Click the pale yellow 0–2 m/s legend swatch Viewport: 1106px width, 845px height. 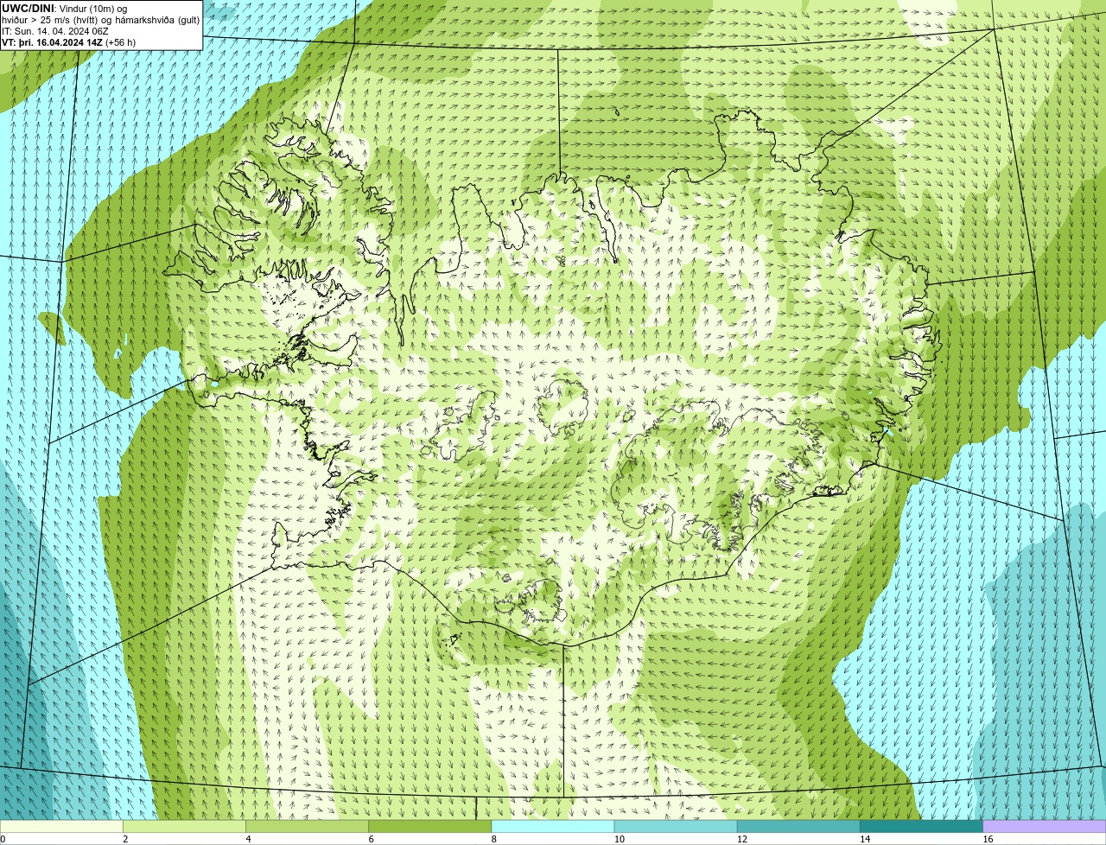[x=61, y=826]
